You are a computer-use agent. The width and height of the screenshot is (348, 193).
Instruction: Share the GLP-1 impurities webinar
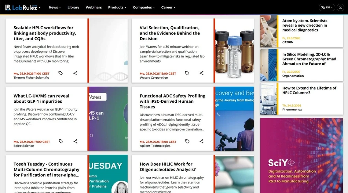pos(76,141)
